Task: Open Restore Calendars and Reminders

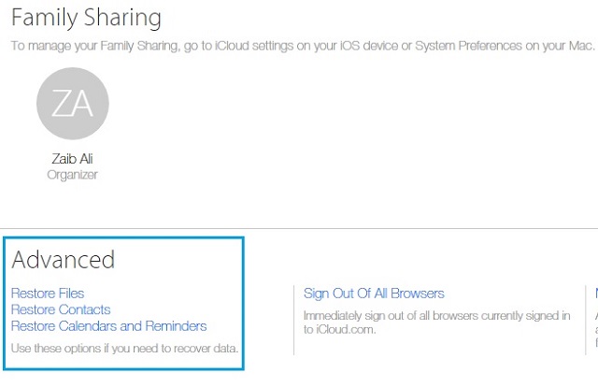Action: 108,326
